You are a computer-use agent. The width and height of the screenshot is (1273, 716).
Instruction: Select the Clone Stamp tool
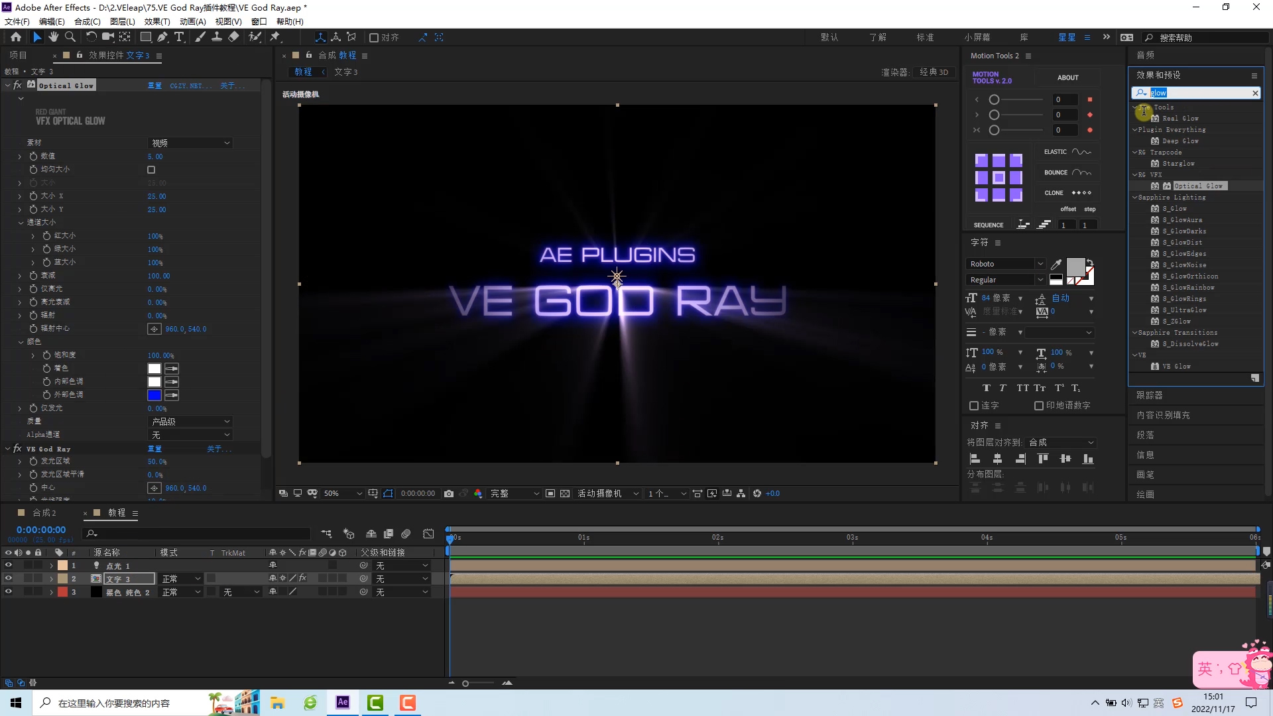tap(216, 37)
